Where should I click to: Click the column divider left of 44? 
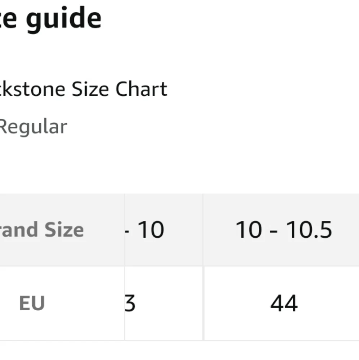[x=203, y=303]
